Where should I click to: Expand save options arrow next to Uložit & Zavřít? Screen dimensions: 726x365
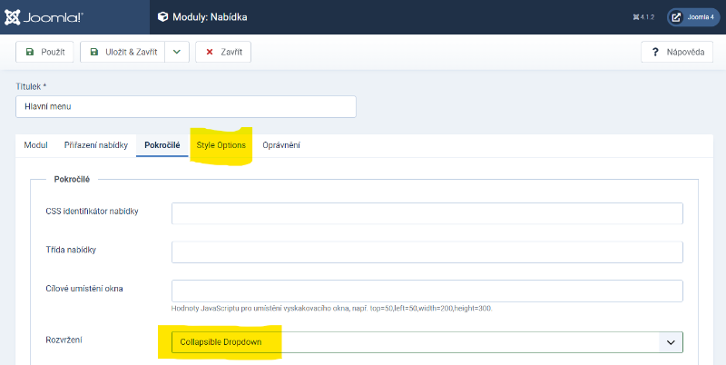point(177,52)
